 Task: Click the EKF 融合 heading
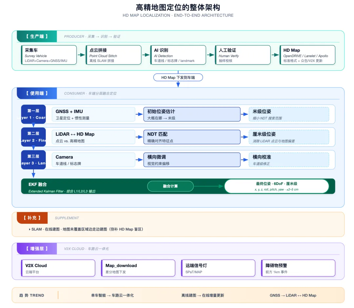tap(37, 184)
